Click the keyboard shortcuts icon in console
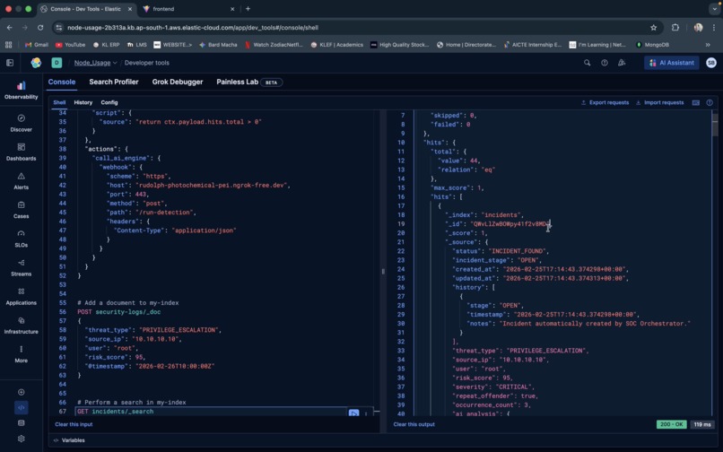This screenshot has width=723, height=452. (x=696, y=102)
